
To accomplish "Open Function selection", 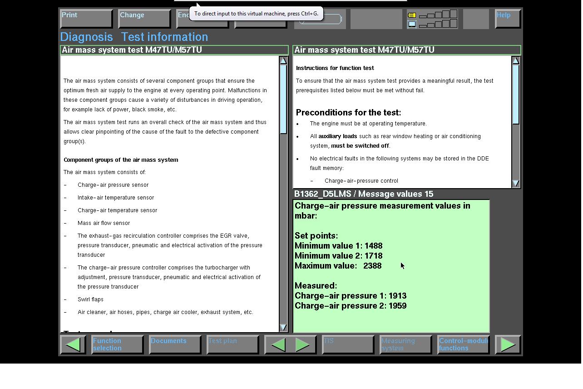I will (x=117, y=345).
